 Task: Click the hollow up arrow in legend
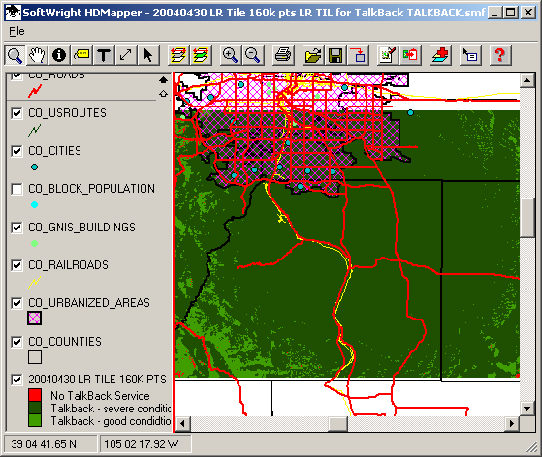click(x=163, y=93)
